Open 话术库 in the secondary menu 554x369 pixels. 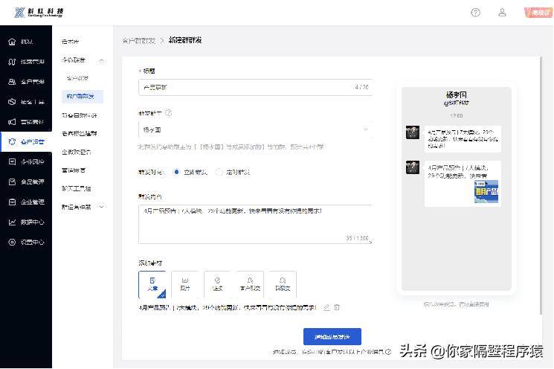(71, 42)
